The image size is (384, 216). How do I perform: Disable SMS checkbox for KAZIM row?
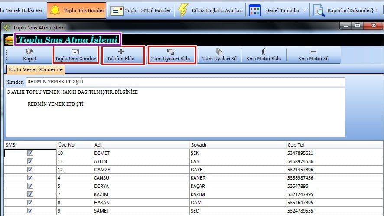pos(30,194)
